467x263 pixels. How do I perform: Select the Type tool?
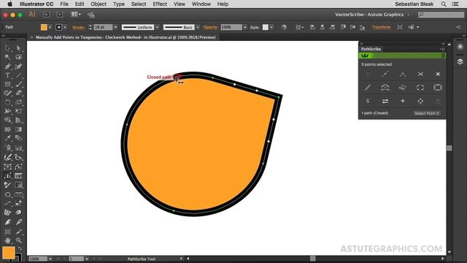coord(8,75)
